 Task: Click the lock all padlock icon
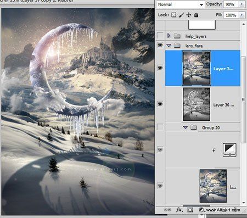coord(196,15)
